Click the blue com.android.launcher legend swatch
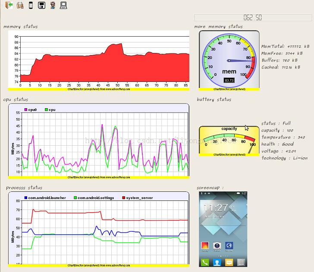 pos(25,198)
